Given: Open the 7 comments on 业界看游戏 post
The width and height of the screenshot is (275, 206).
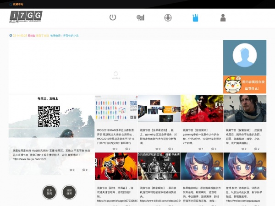Looking at the screenshot, I should 170,149.
